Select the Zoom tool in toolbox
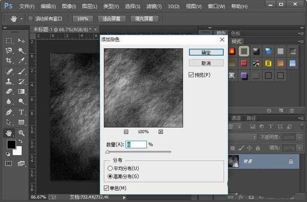Viewport: 307px width, 202px height. (21, 133)
